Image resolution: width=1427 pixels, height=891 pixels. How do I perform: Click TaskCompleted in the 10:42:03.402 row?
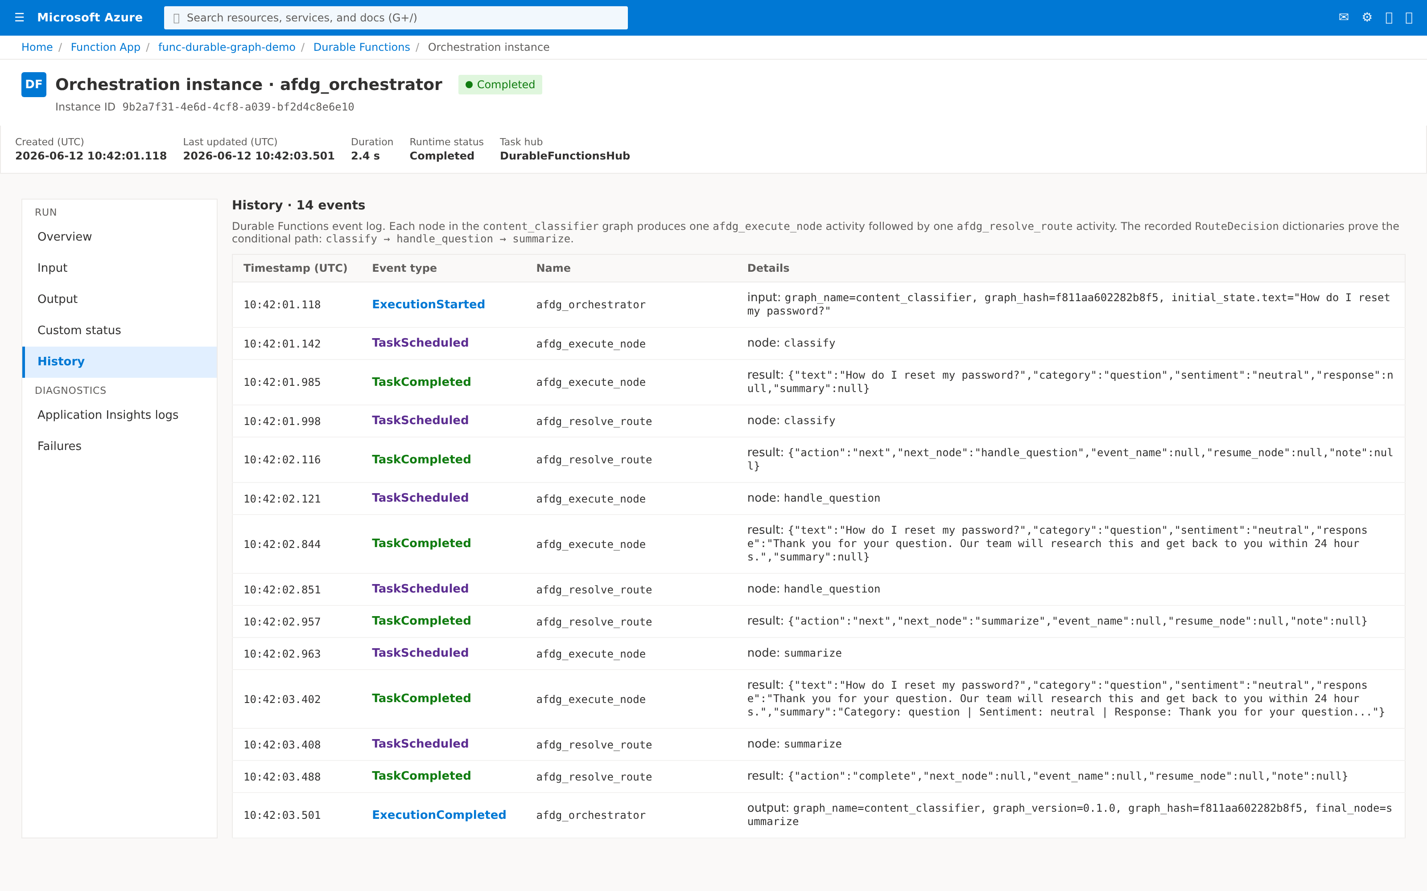[421, 698]
